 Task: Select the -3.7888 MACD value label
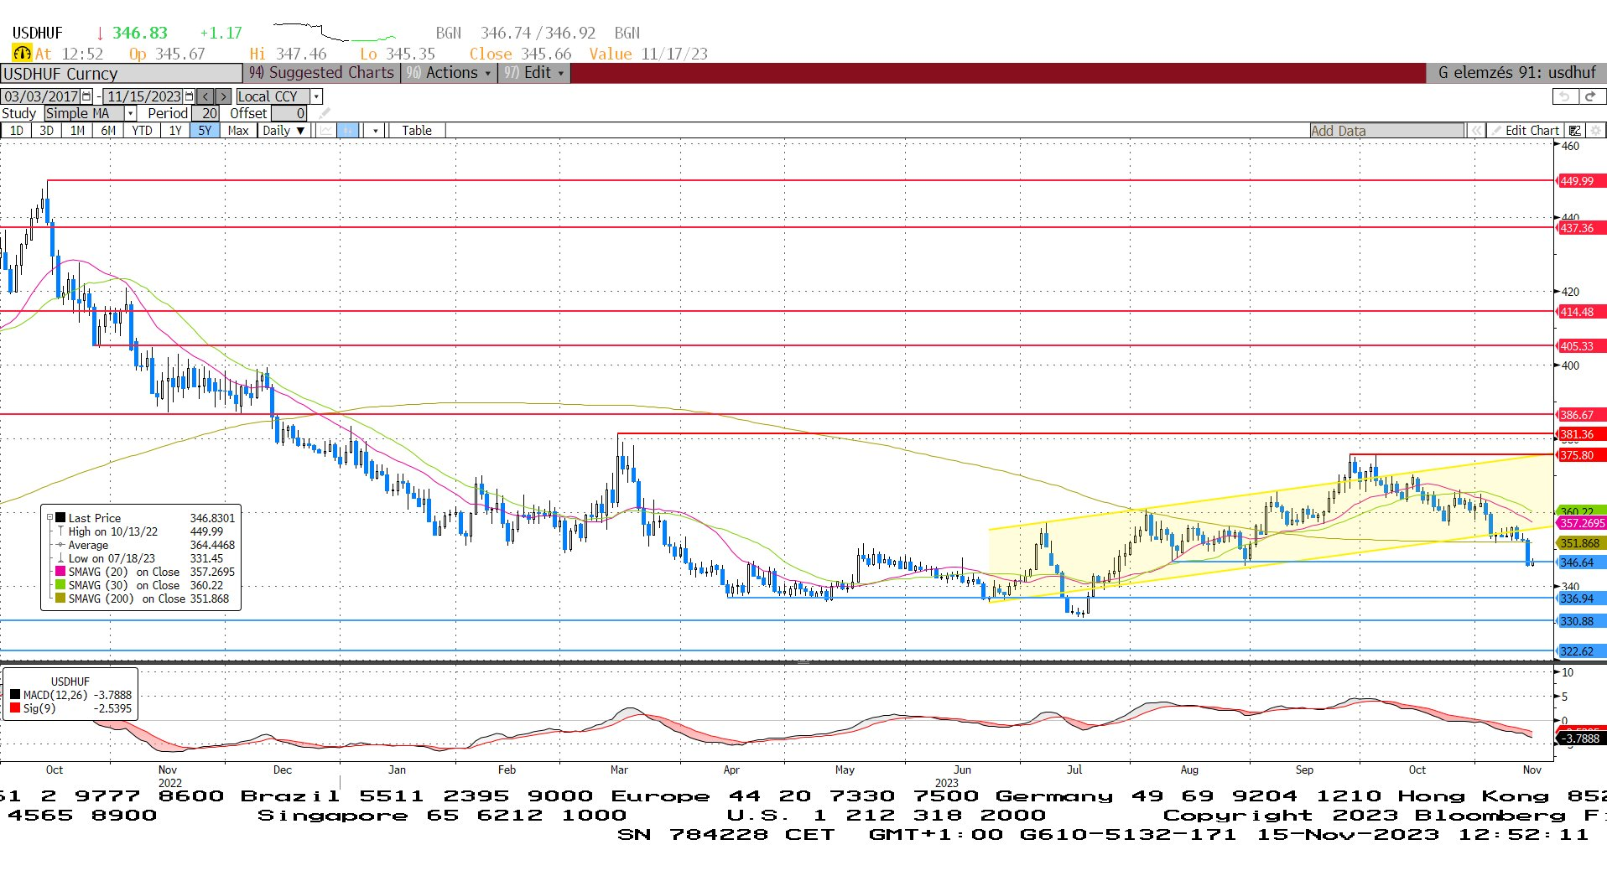[x=1580, y=738]
